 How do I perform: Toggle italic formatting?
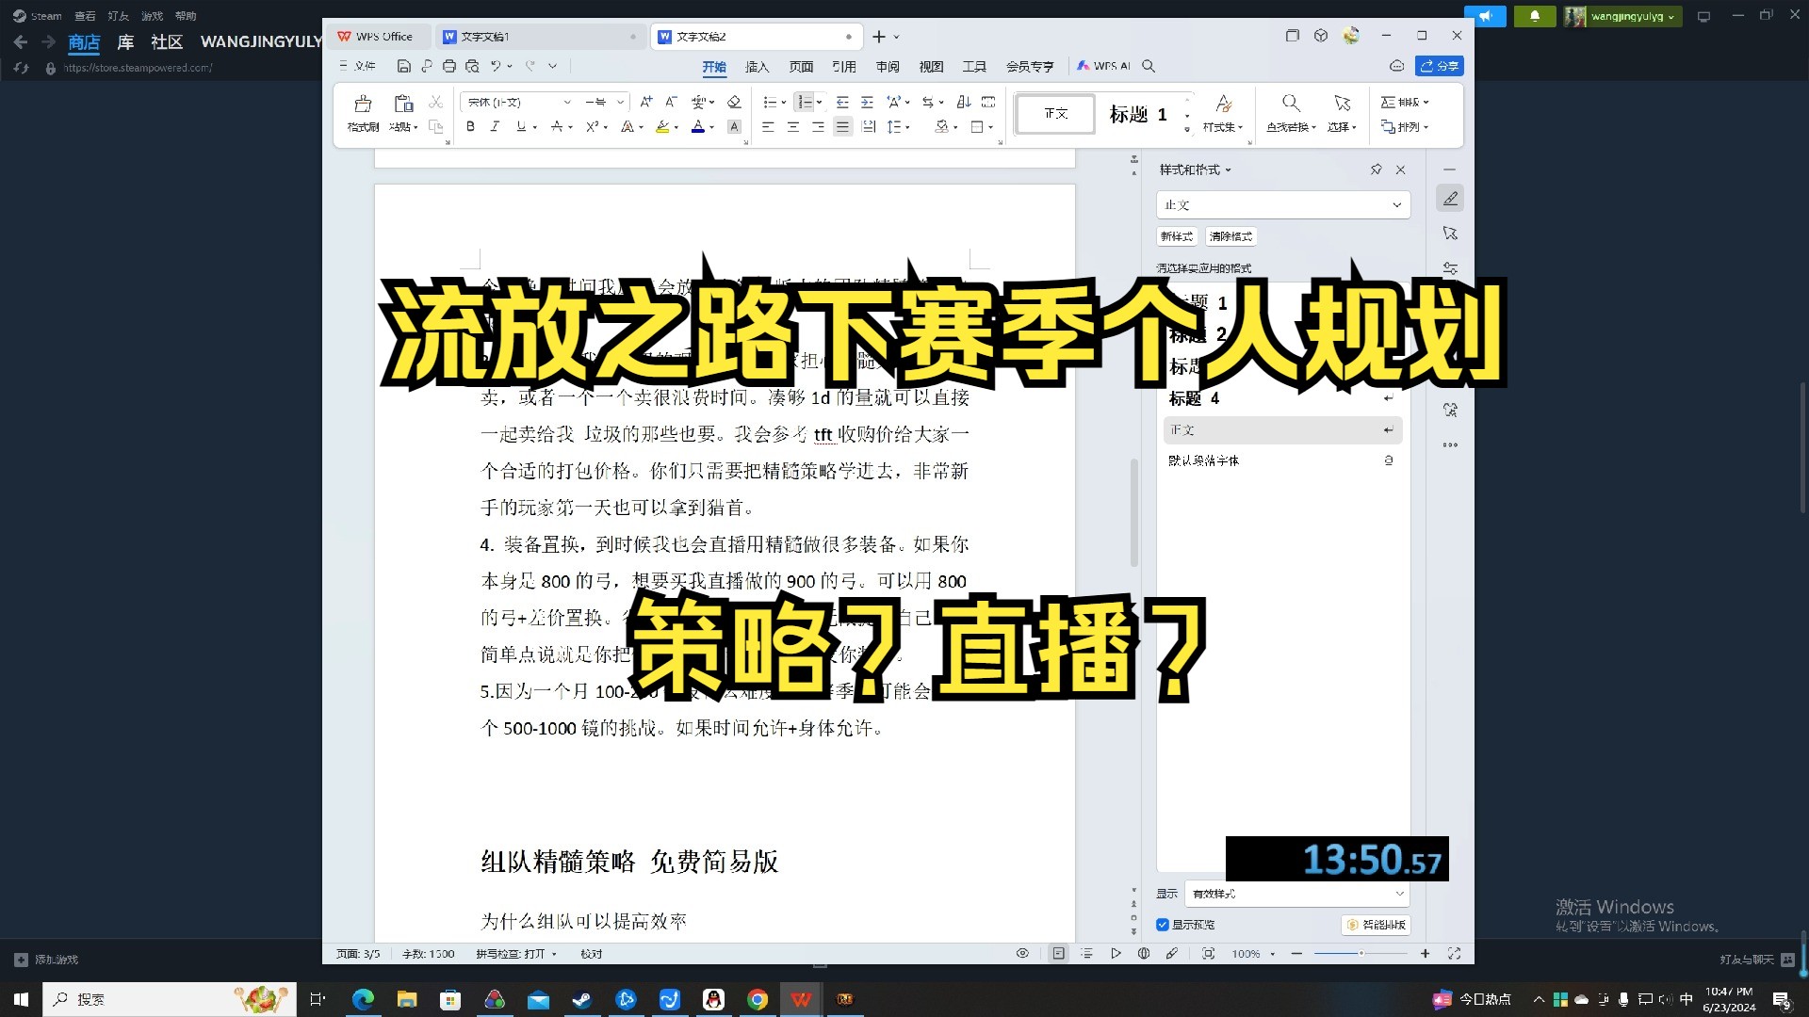coord(495,126)
